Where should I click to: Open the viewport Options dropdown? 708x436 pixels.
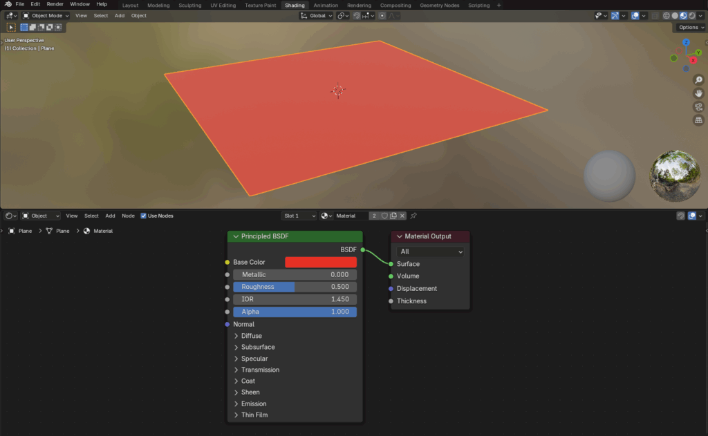(x=691, y=28)
